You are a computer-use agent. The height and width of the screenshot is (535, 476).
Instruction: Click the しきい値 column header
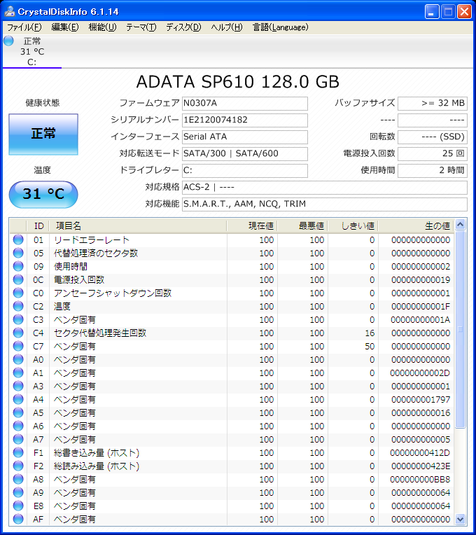[x=353, y=226]
